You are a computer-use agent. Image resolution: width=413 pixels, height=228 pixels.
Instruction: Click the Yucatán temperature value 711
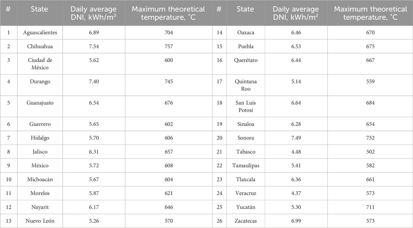[x=370, y=207]
